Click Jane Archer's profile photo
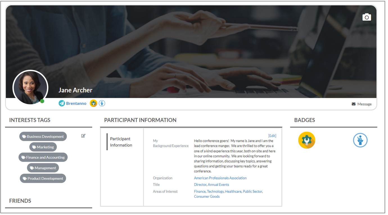This screenshot has width=388, height=215. tap(30, 87)
